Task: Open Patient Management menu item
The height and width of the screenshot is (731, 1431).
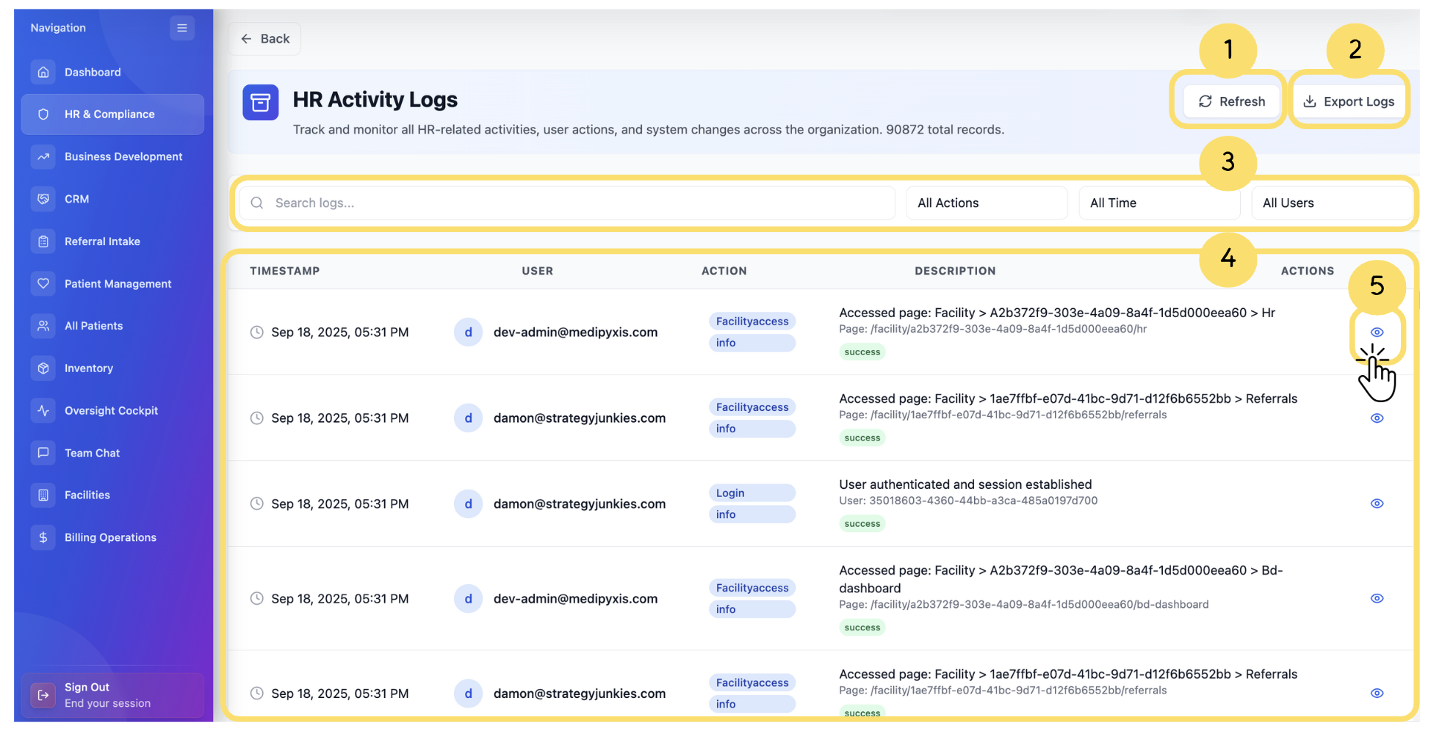Action: click(118, 284)
